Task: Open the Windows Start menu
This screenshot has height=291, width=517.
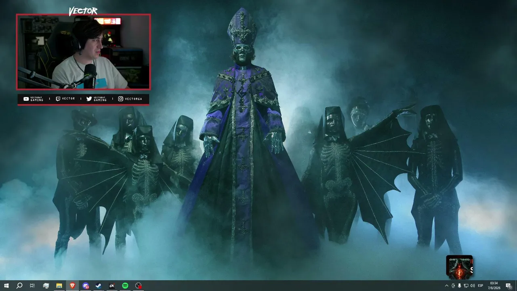Action: tap(6, 286)
